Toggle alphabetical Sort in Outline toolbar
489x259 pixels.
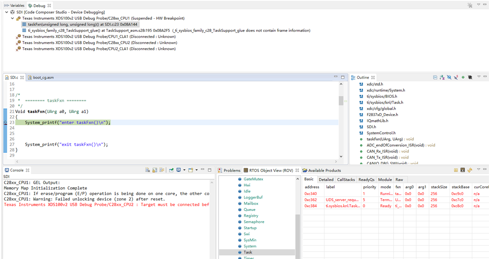(x=442, y=77)
